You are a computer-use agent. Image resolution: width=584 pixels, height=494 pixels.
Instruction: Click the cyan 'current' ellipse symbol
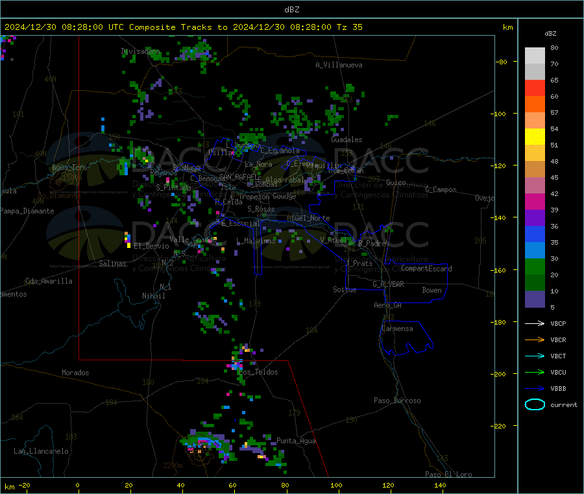click(535, 404)
